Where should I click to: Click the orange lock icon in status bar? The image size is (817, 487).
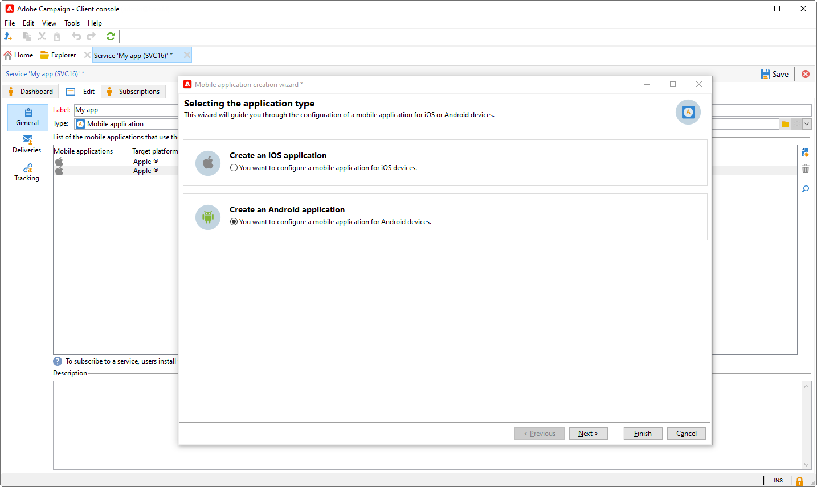pos(800,481)
